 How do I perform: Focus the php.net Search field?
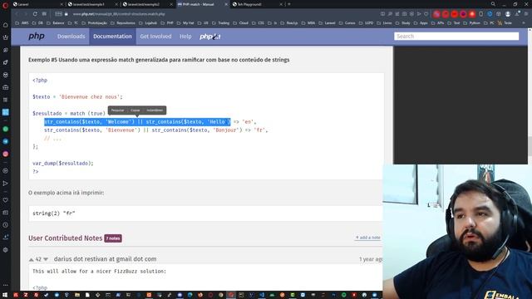tap(456, 37)
